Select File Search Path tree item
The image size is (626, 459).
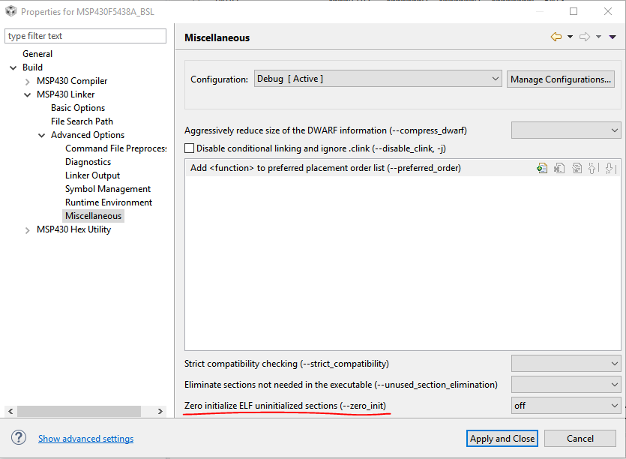[82, 121]
